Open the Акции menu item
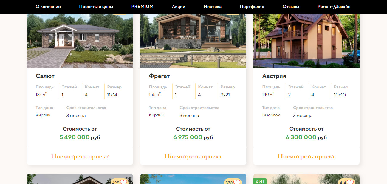 click(x=179, y=7)
